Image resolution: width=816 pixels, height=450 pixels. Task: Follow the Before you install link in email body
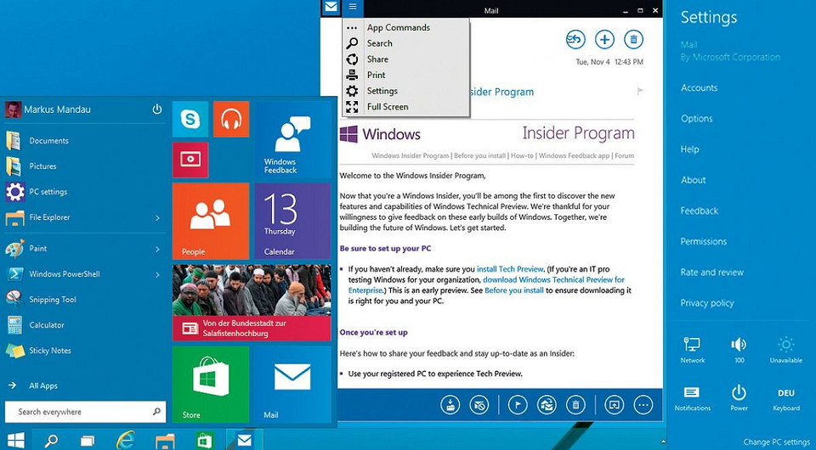(513, 290)
